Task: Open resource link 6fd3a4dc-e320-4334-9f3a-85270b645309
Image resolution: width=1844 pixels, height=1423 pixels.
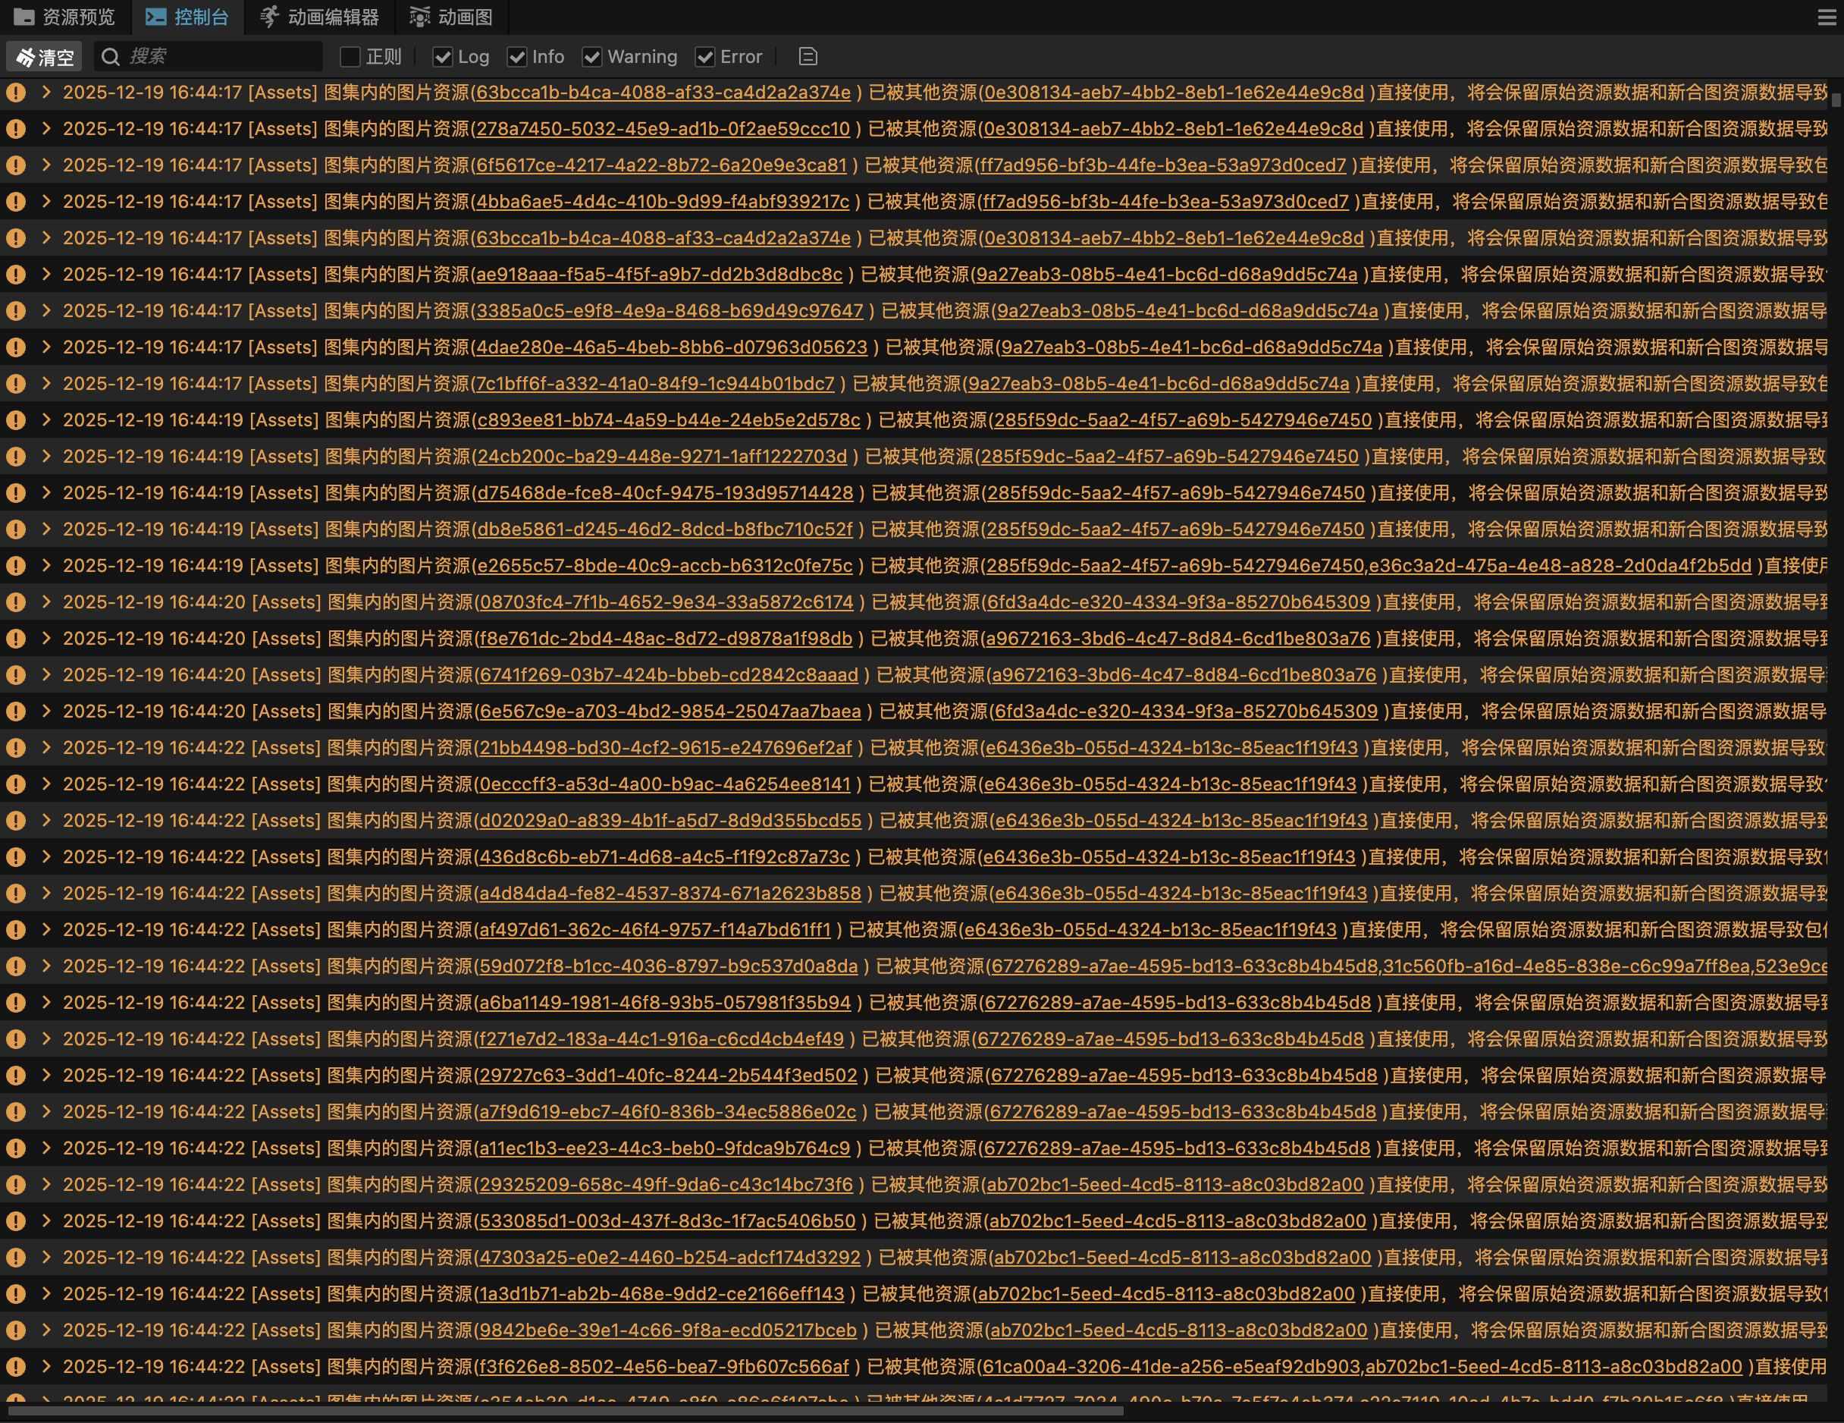Action: click(1179, 602)
